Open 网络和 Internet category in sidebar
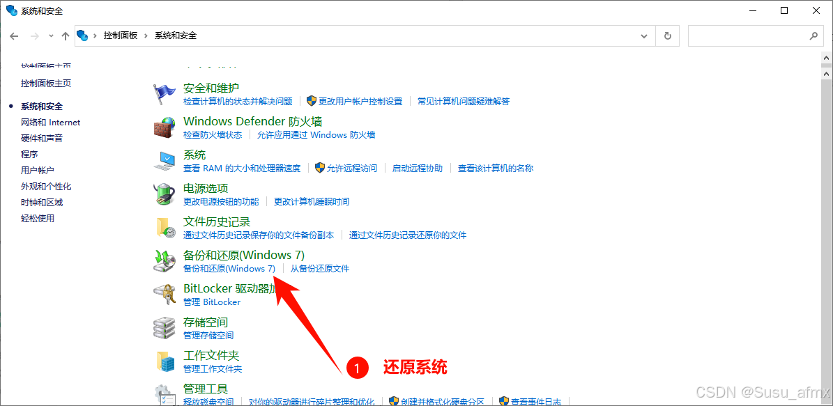This screenshot has height=406, width=833. tap(50, 122)
